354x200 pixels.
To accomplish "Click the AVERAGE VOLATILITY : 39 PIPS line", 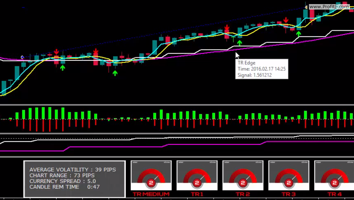I will click(x=73, y=170).
